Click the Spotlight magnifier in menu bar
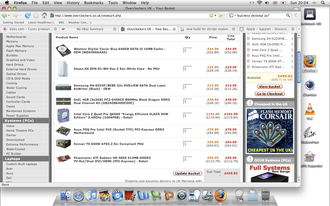The width and height of the screenshot is (330, 206). click(323, 3)
